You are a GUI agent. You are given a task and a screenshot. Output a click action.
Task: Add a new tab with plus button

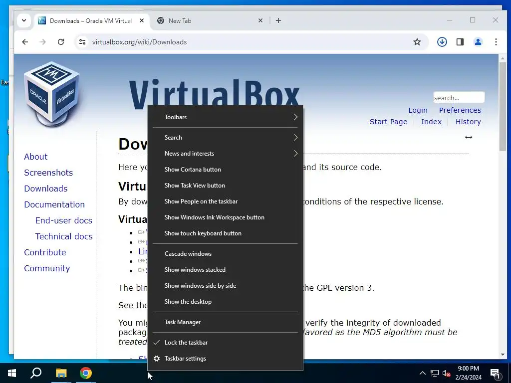pyautogui.click(x=278, y=20)
